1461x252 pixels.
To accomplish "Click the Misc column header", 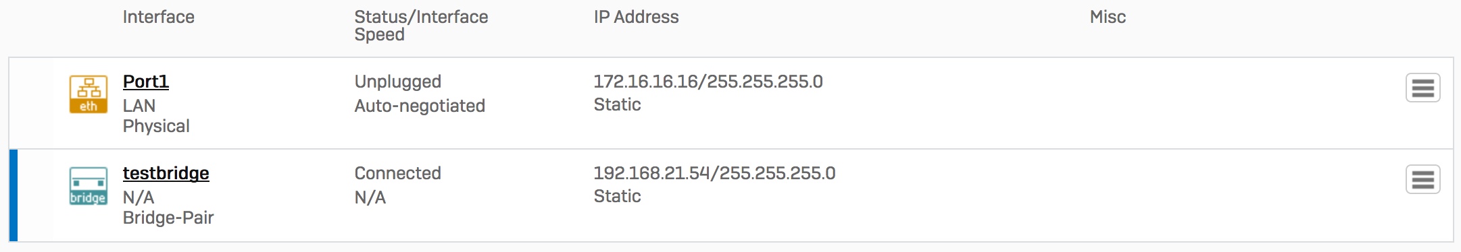I will point(1108,17).
